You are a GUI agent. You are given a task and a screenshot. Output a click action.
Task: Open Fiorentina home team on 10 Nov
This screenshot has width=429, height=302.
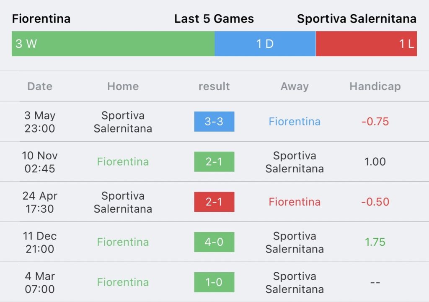[x=123, y=161]
